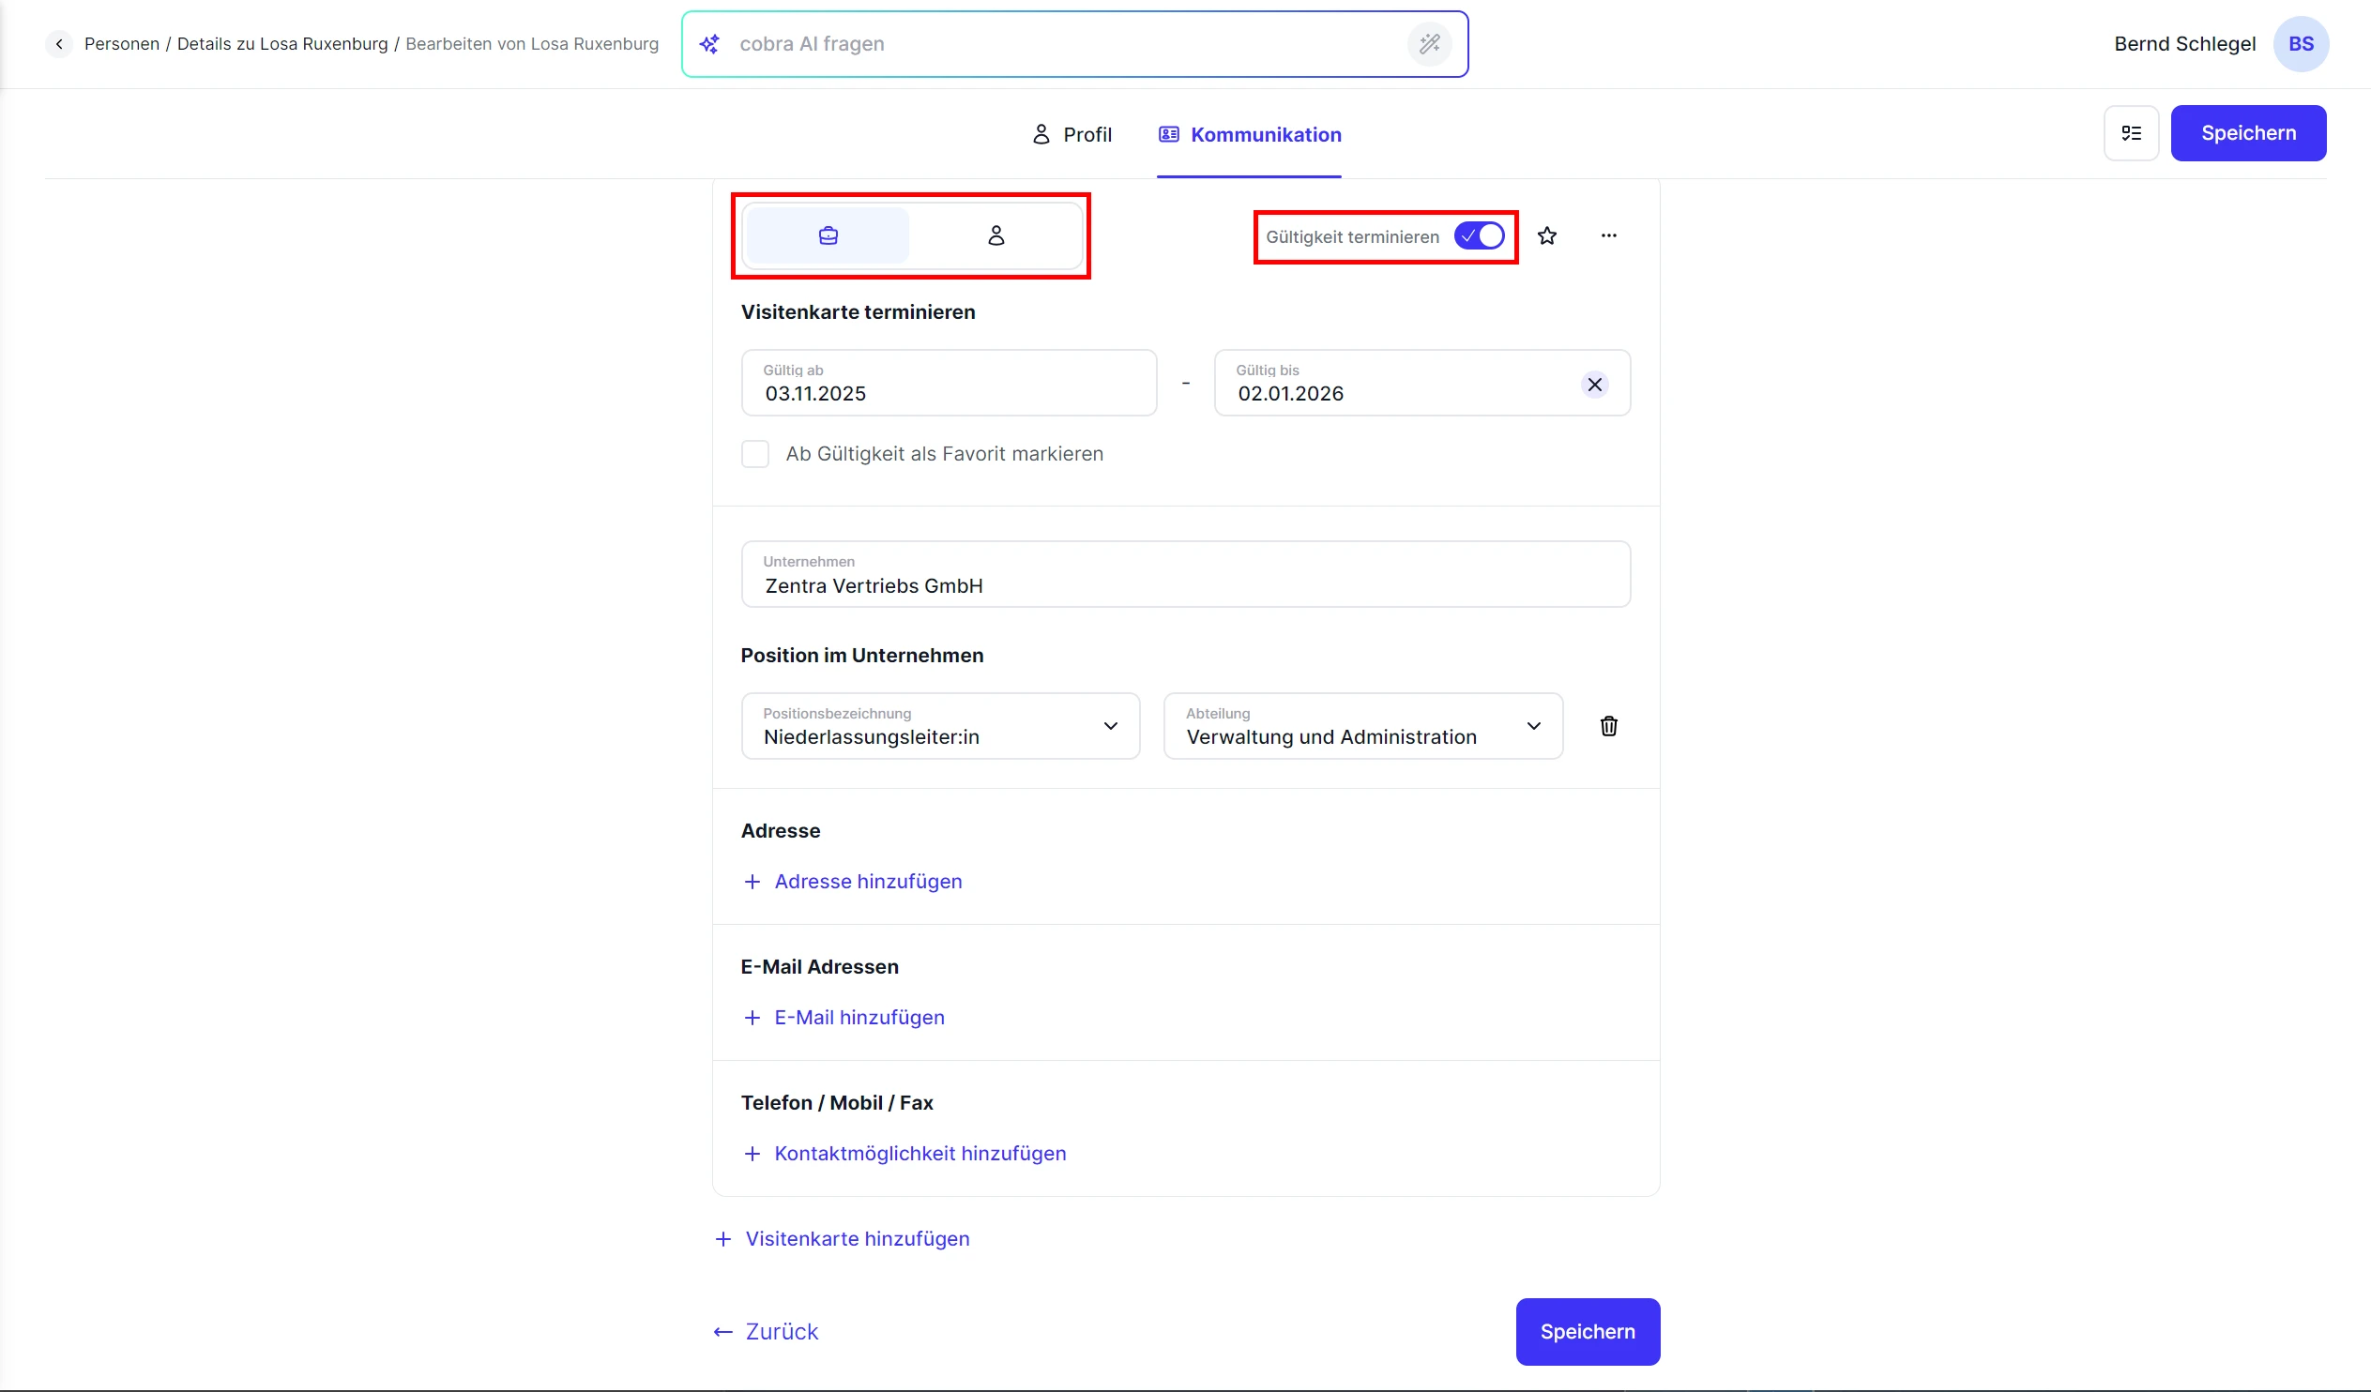Image resolution: width=2371 pixels, height=1392 pixels.
Task: Open the three-dots more options menu
Action: (x=1608, y=236)
